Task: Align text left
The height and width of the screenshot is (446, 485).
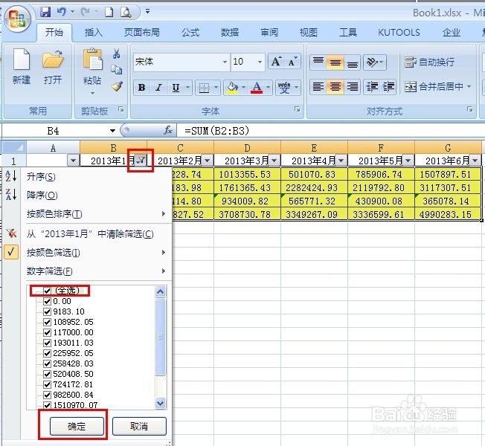Action: [x=318, y=87]
